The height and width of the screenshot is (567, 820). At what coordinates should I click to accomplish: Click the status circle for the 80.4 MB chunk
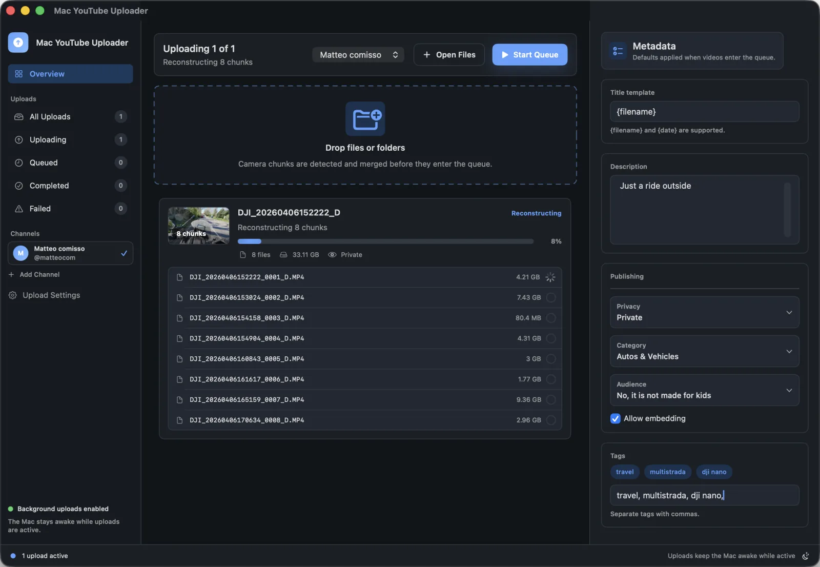[x=551, y=318]
